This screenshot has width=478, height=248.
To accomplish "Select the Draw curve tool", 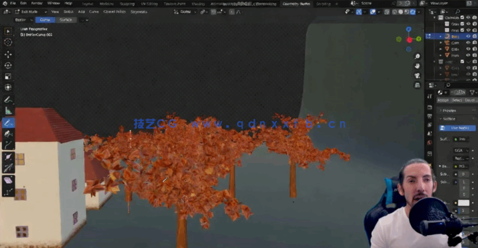I will pos(8,122).
